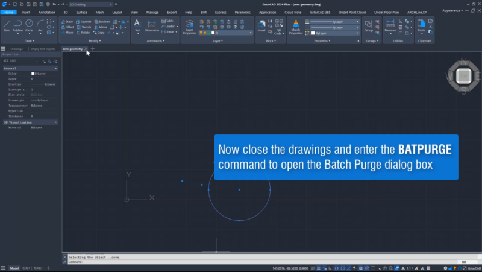Screen dimensions: 482x272
Task: Select the Circle tool in Draw panel
Action: tap(30, 25)
